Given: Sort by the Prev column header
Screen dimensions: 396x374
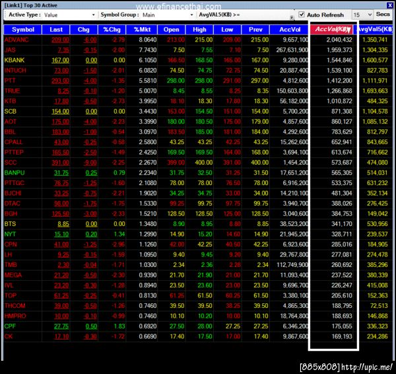Looking at the screenshot, I should pyautogui.click(x=255, y=30).
